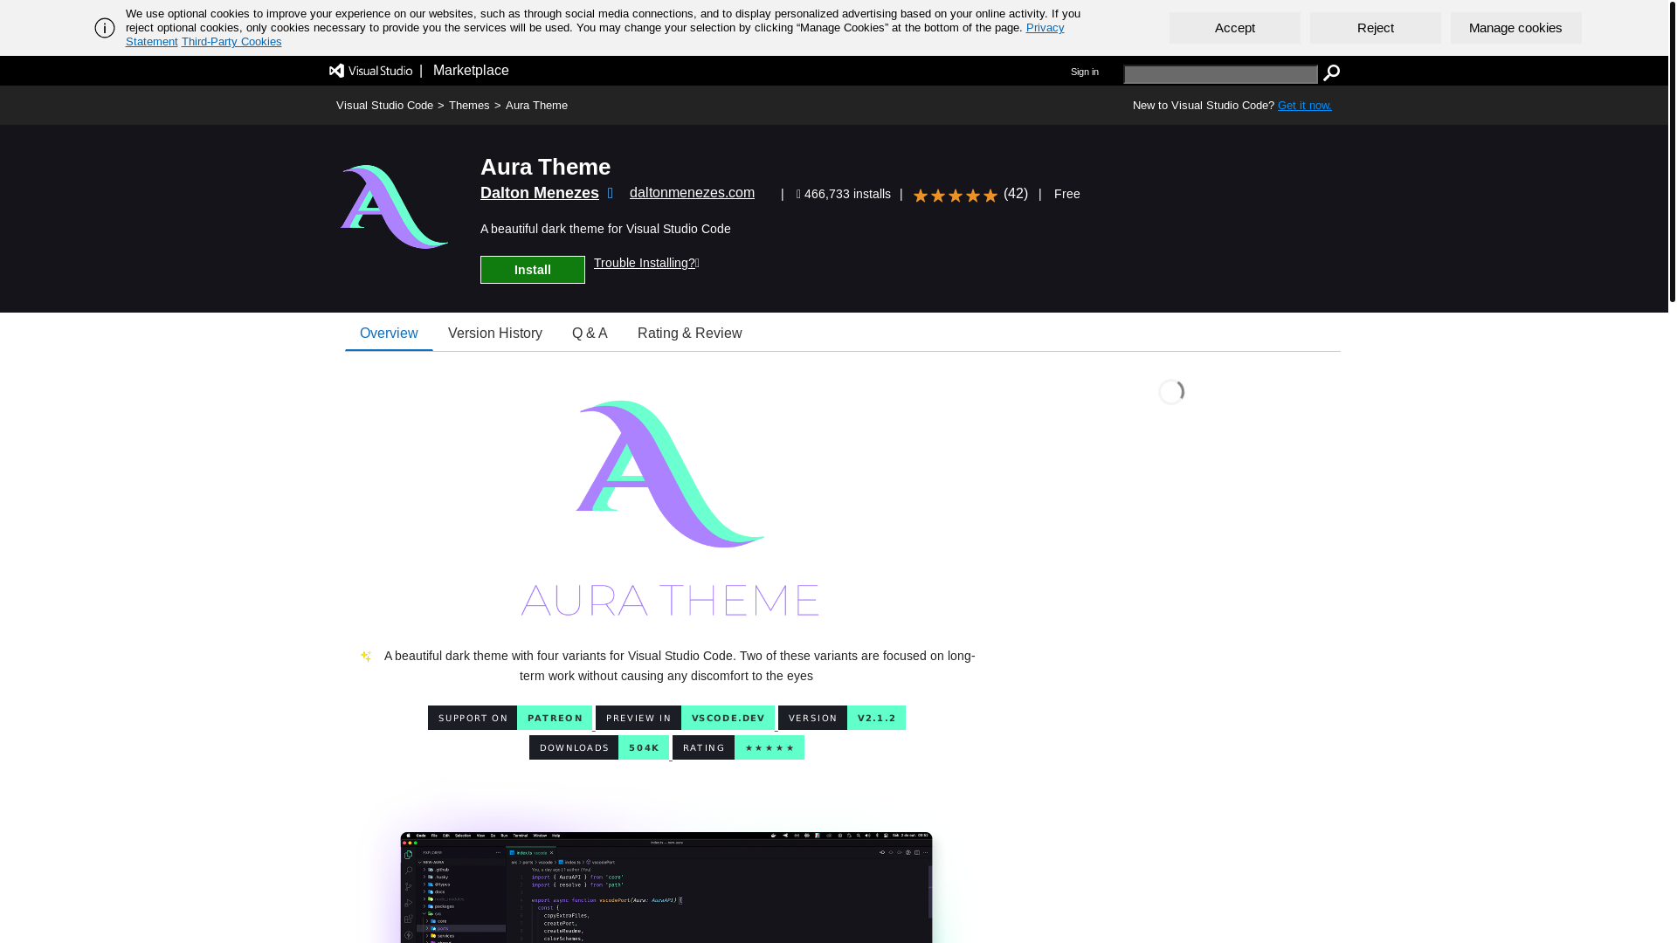Open the VS Code screenshot preview
The width and height of the screenshot is (1677, 943).
coord(666,886)
